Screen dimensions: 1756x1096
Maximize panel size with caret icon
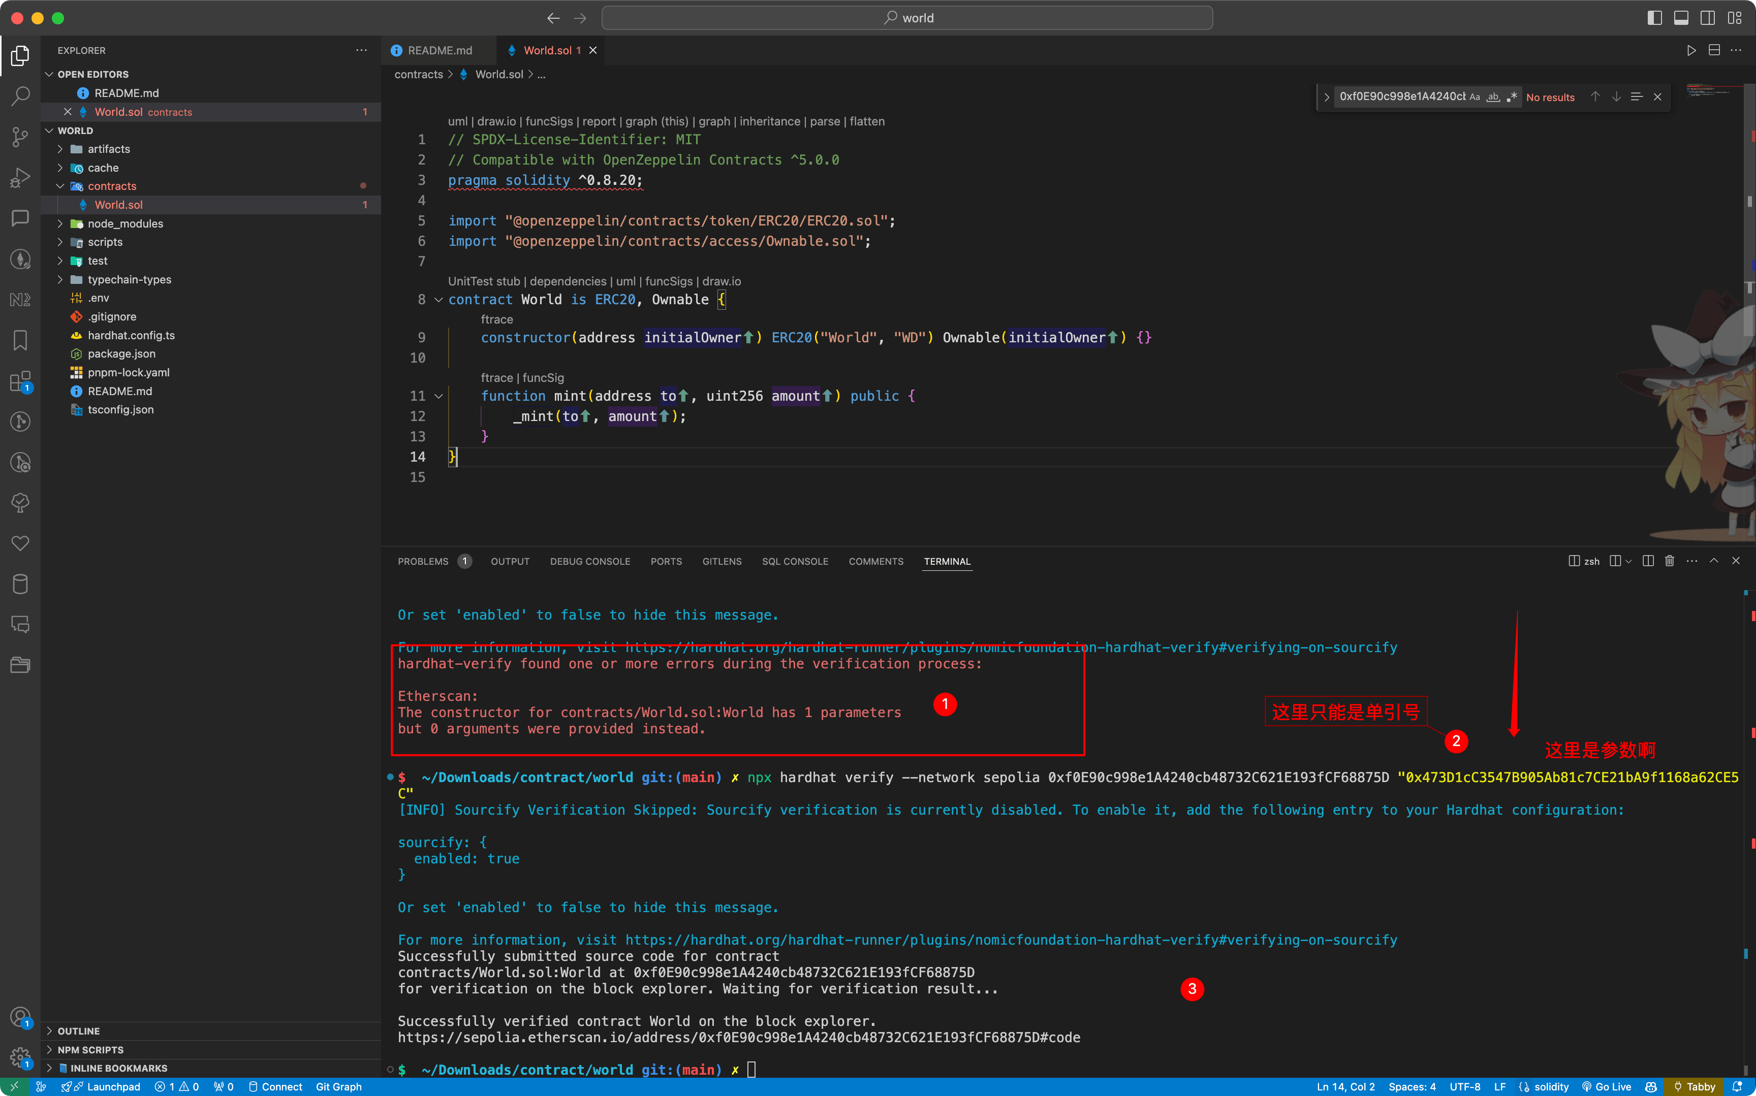(1714, 561)
